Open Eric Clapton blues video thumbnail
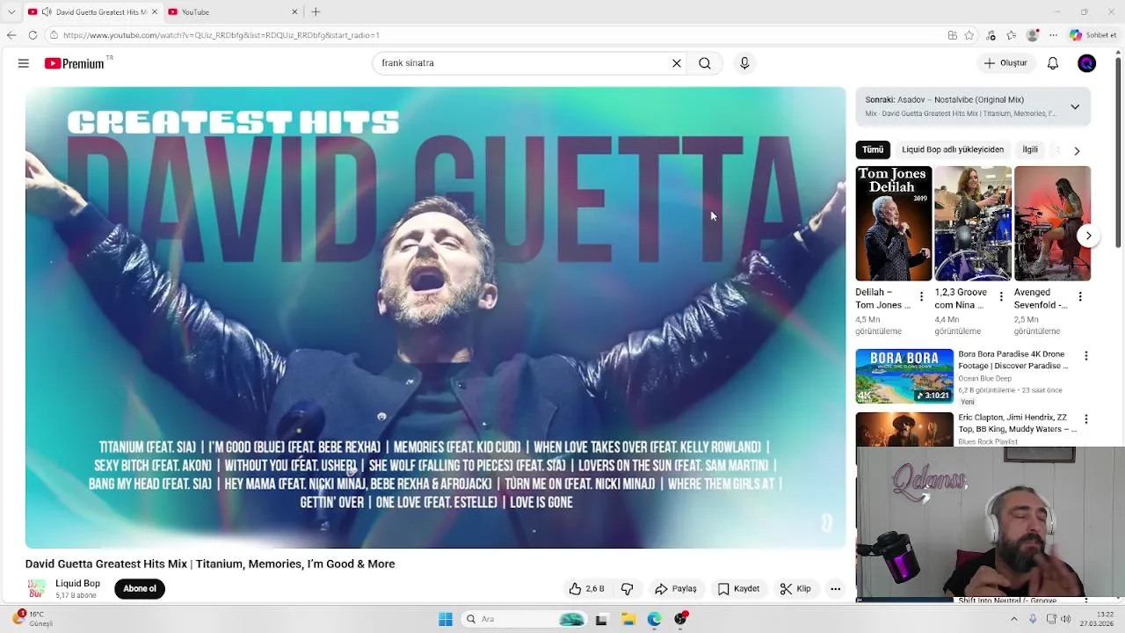This screenshot has width=1125, height=633. tap(904, 430)
